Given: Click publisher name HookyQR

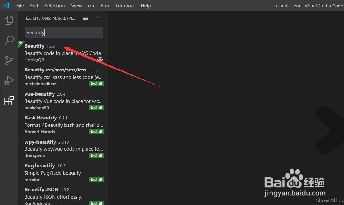Looking at the screenshot, I should pyautogui.click(x=34, y=60).
